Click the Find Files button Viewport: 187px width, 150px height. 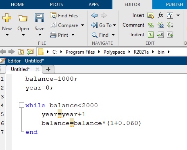point(64,15)
